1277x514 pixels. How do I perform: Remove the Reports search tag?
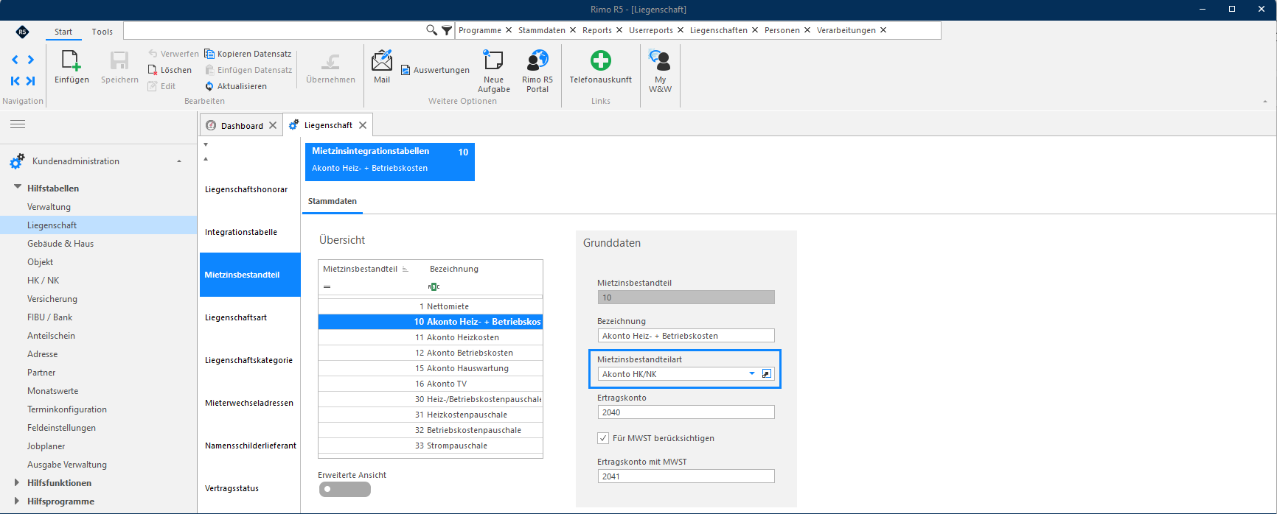click(619, 30)
